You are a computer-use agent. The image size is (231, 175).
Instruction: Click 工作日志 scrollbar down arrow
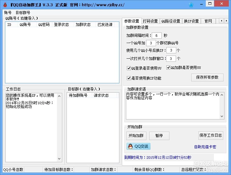click(59, 159)
